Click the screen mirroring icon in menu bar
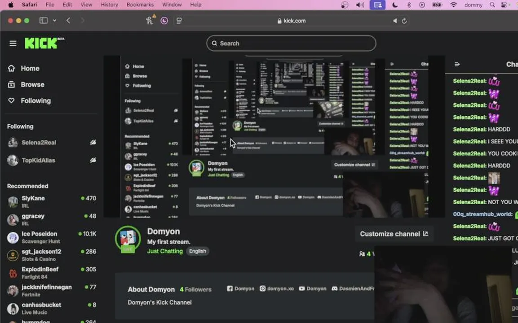 [377, 5]
